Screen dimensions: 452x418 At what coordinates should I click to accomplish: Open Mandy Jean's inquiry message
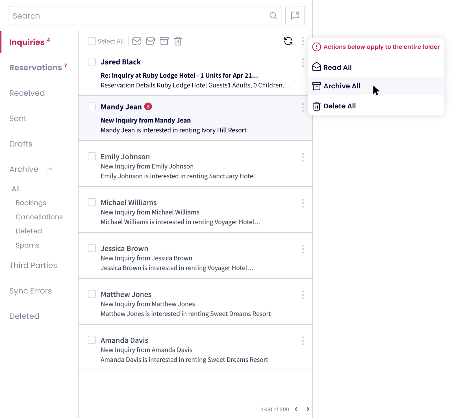(x=195, y=118)
